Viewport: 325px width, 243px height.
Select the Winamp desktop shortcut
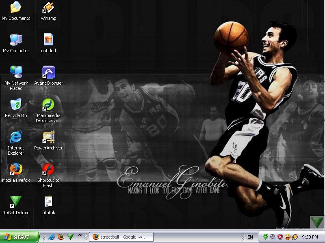48,11
